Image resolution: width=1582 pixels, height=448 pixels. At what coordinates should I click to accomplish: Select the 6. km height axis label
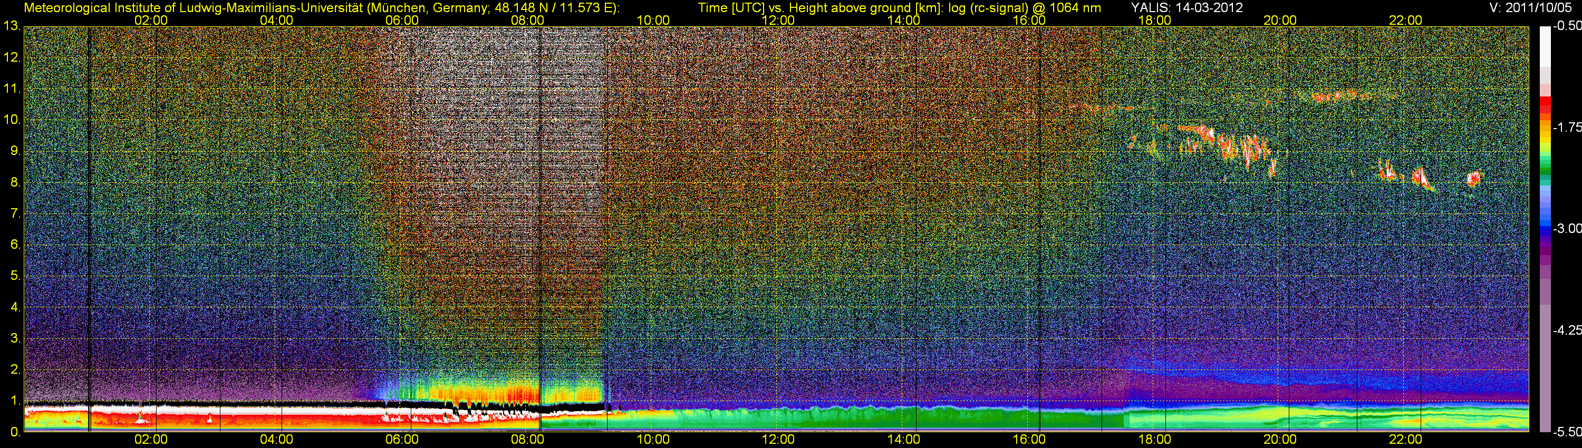[x=15, y=245]
